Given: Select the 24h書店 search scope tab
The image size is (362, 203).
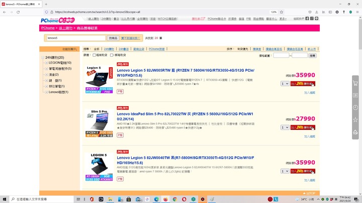Looking at the screenshot, I should click(x=124, y=49).
